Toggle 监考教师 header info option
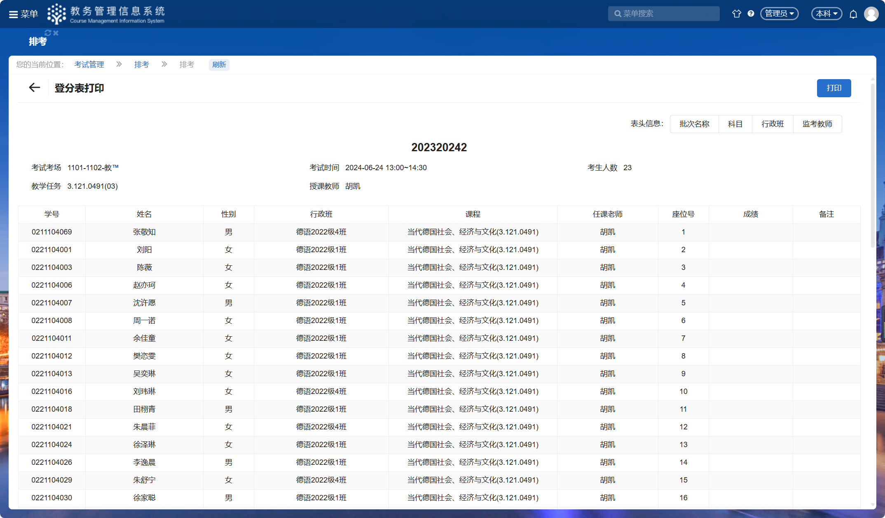Image resolution: width=885 pixels, height=518 pixels. pyautogui.click(x=817, y=124)
